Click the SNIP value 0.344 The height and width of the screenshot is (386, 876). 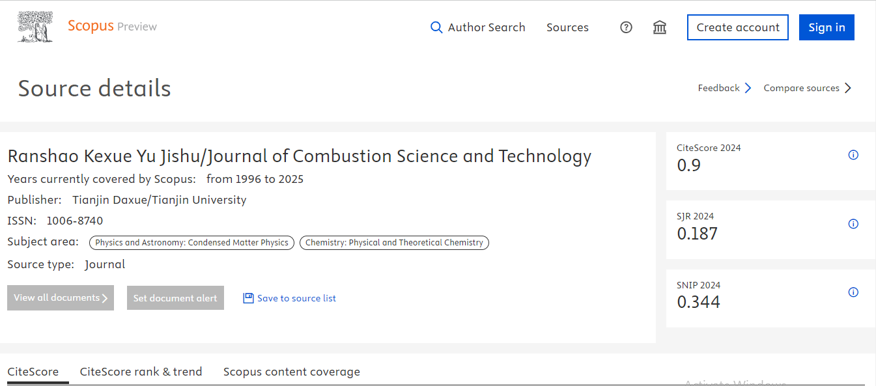698,302
